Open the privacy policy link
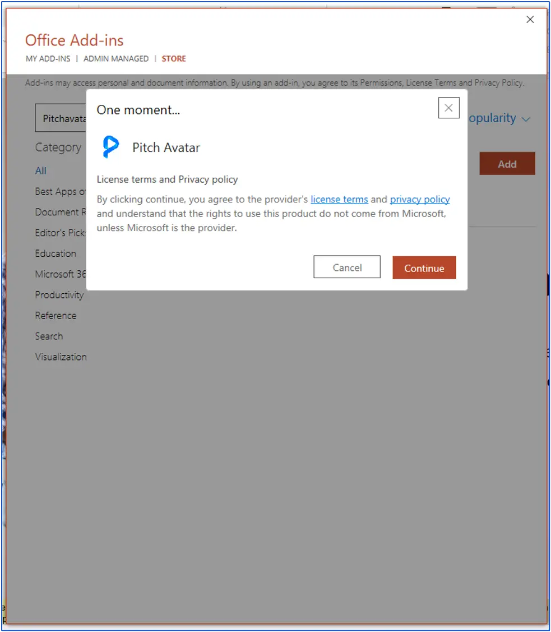 [420, 199]
